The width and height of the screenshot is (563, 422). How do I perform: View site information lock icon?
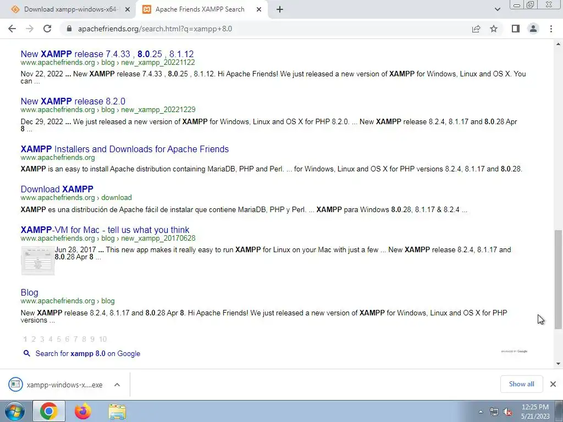tap(69, 29)
